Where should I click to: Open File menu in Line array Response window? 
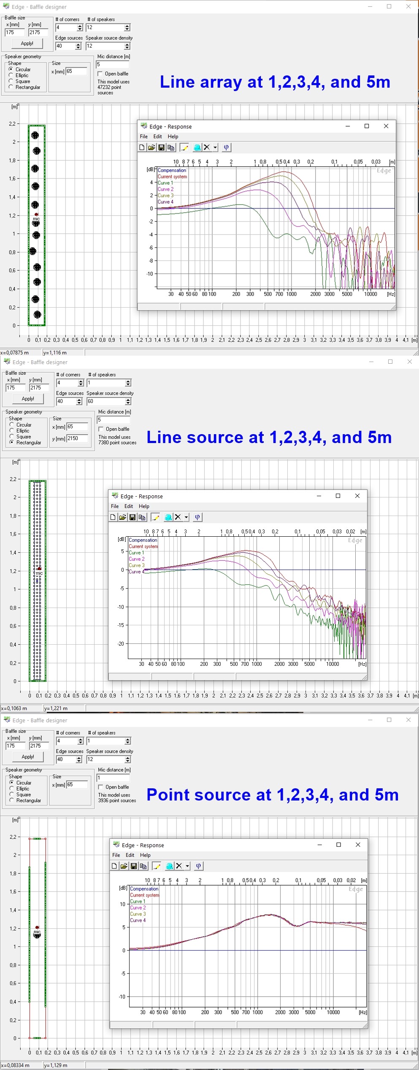point(144,136)
